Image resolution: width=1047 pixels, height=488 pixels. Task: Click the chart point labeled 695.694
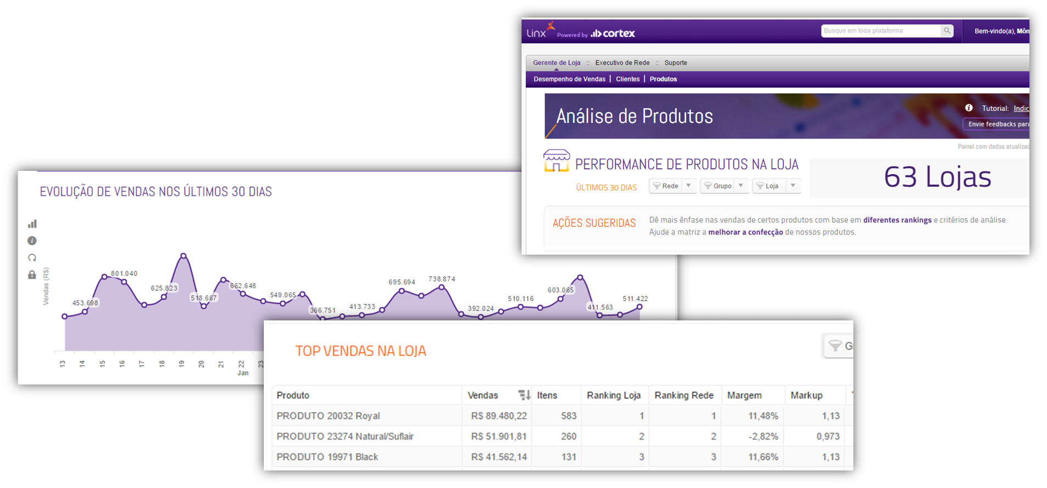pos(402,291)
